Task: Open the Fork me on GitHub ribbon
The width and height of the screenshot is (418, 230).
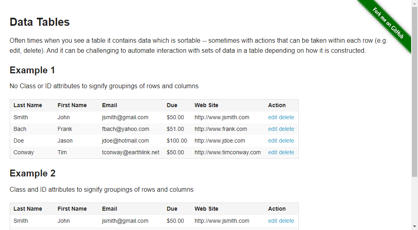Action: tap(388, 23)
